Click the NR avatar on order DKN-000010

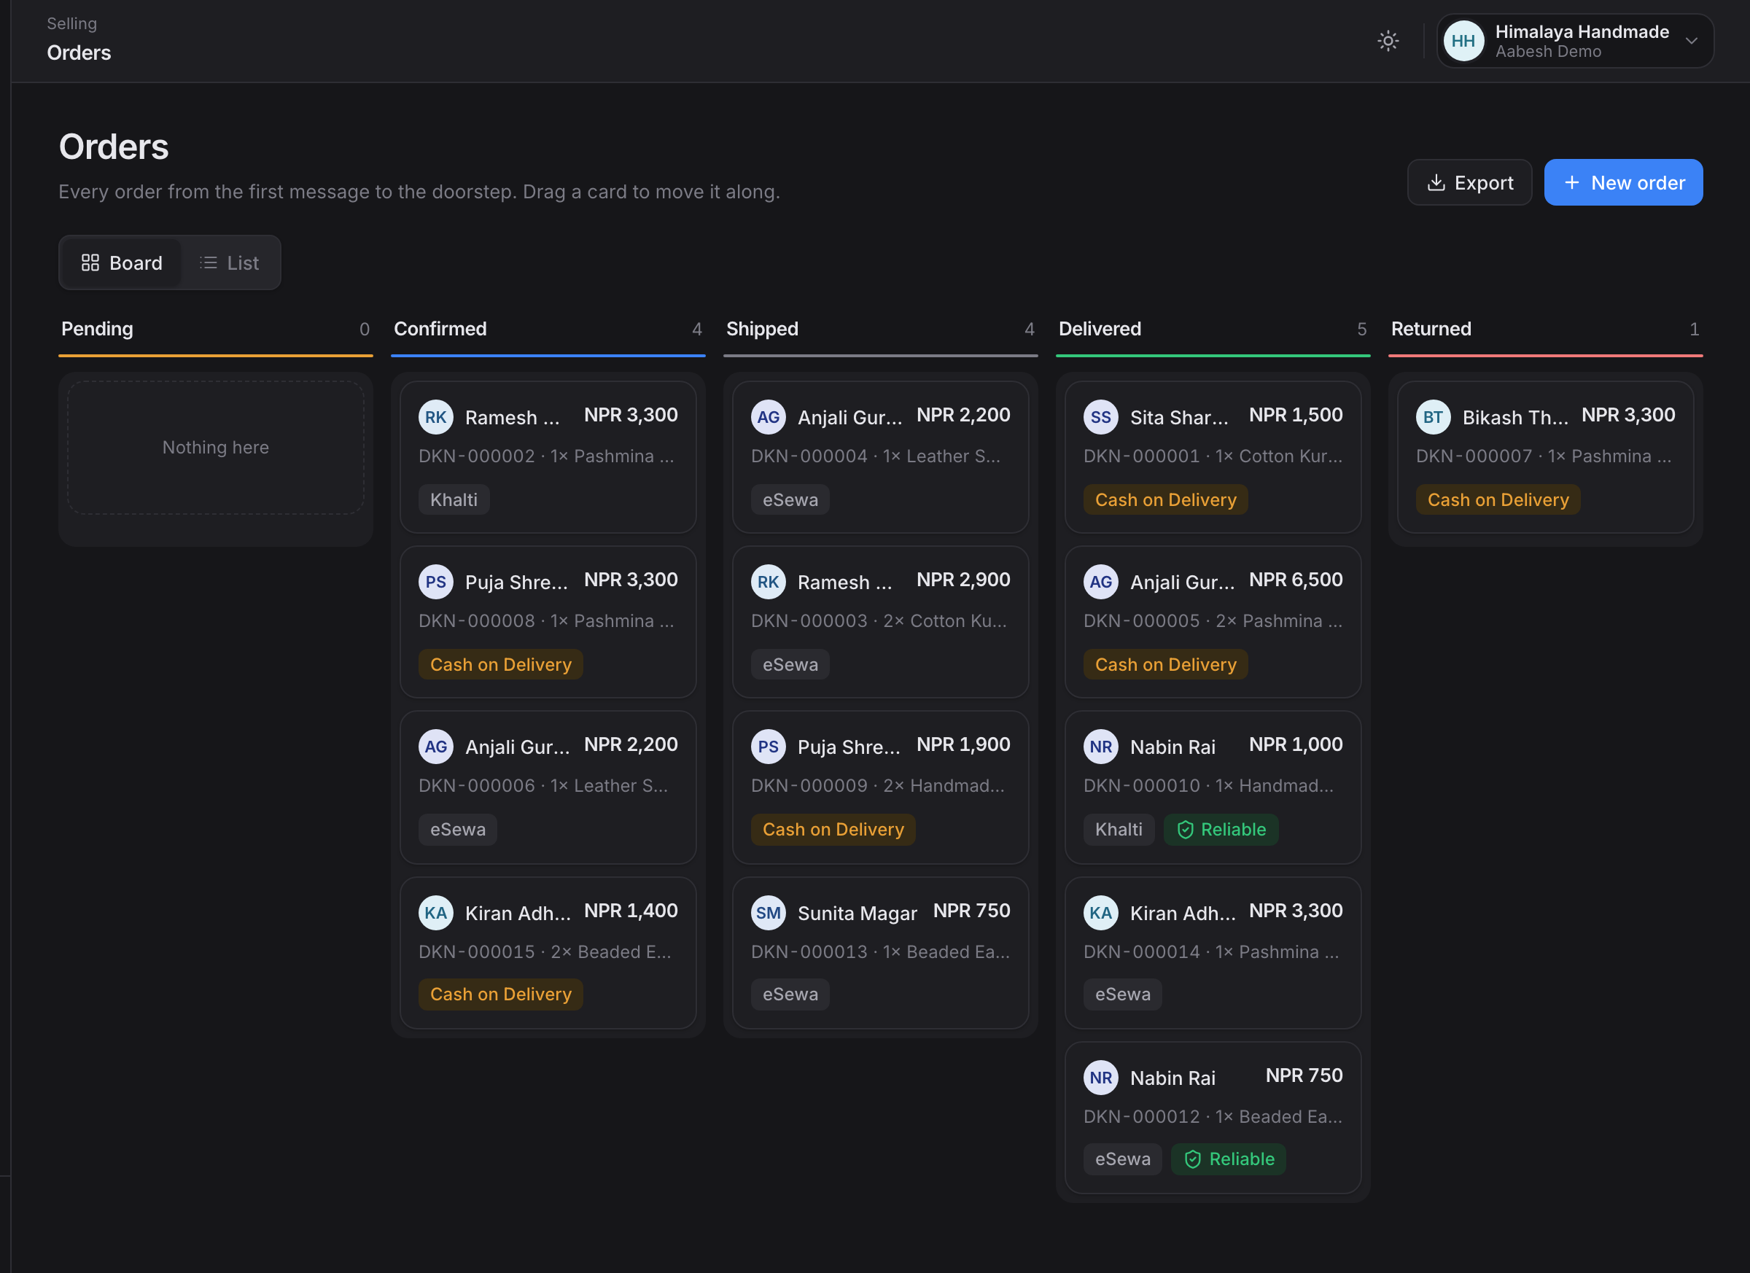pos(1101,747)
